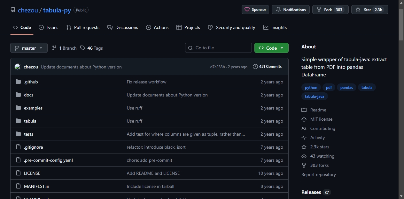The width and height of the screenshot is (404, 199).
Task: Open the Issues tab
Action: click(49, 27)
